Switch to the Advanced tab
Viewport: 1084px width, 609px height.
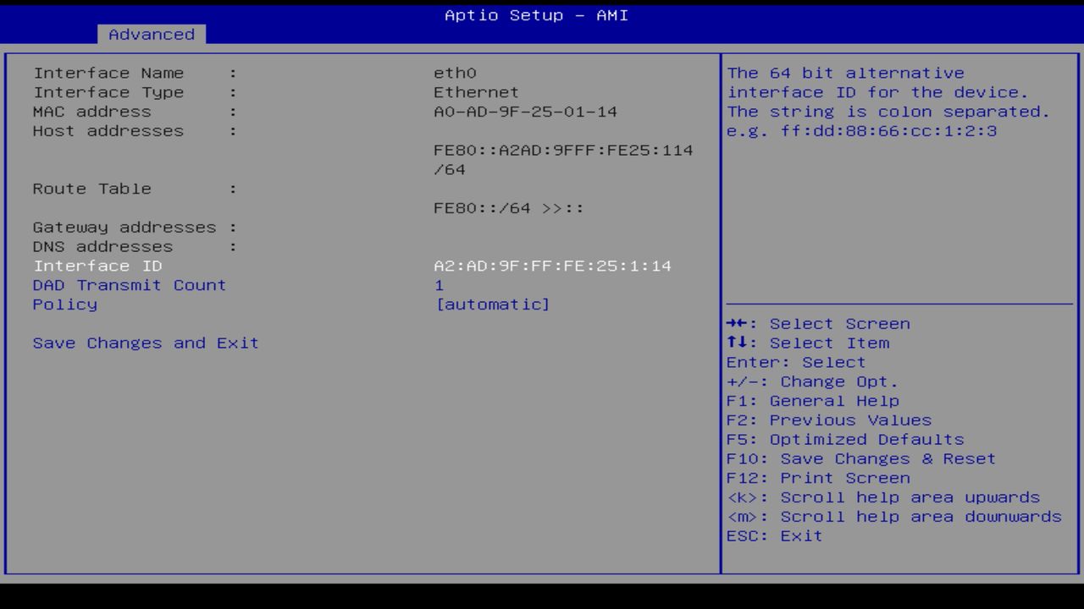click(151, 35)
